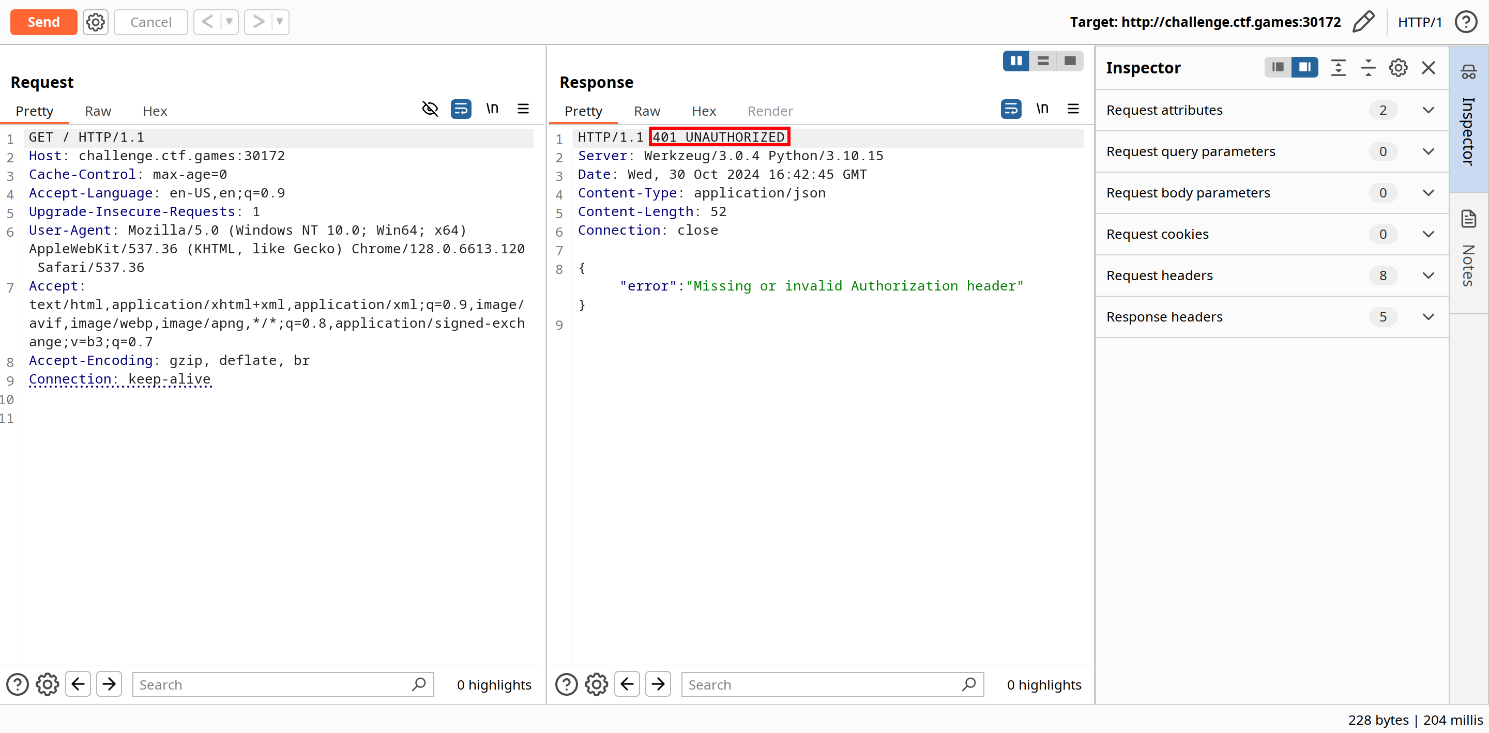Collapse all Inspector sections icon
The height and width of the screenshot is (733, 1489).
1368,68
